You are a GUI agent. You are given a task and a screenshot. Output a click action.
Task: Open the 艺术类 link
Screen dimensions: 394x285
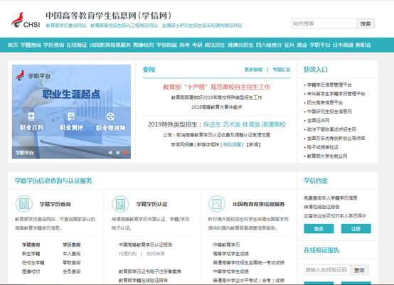232,124
